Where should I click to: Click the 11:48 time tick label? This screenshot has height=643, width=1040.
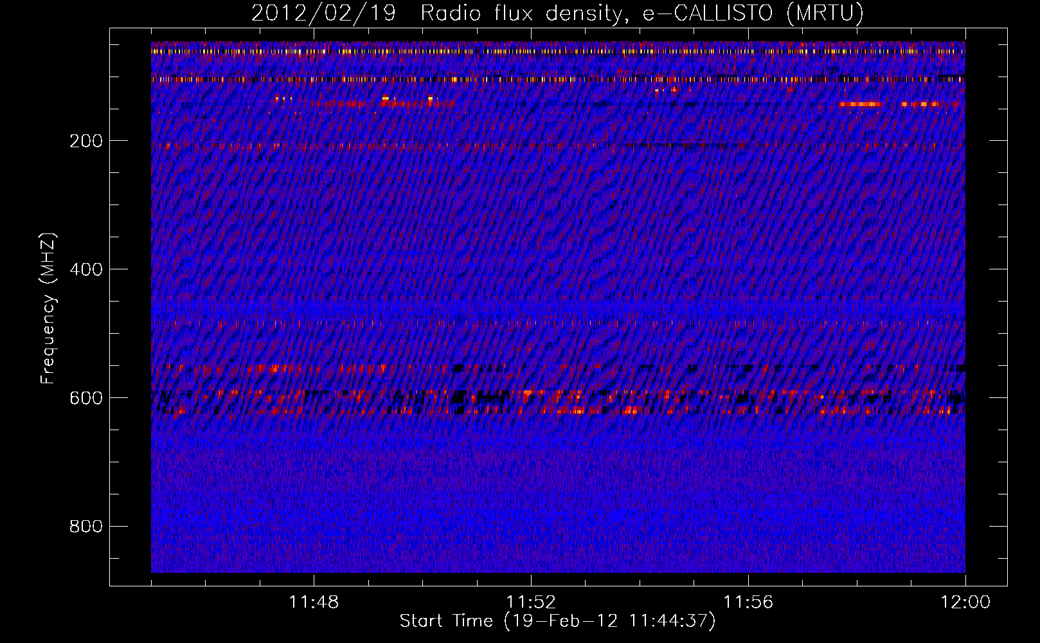pos(314,602)
